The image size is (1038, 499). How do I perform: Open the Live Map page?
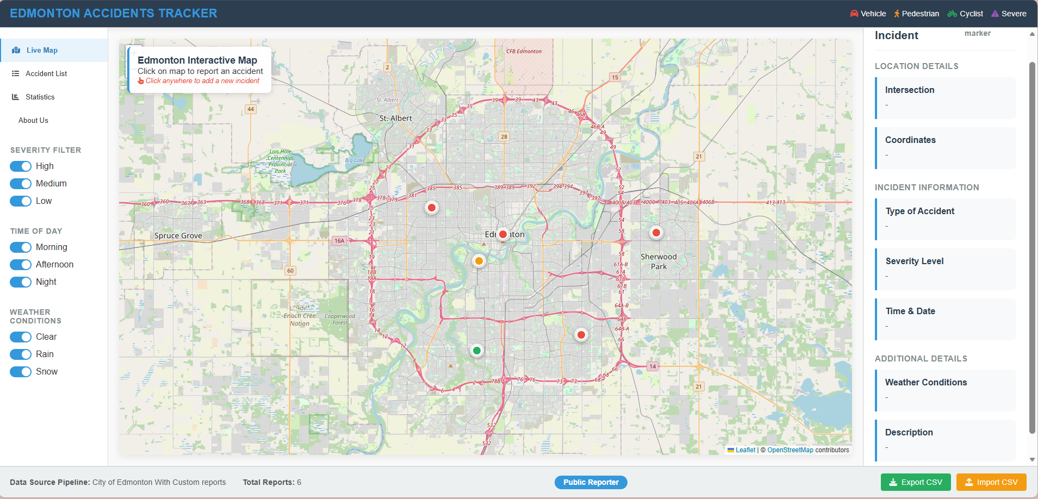coord(54,50)
